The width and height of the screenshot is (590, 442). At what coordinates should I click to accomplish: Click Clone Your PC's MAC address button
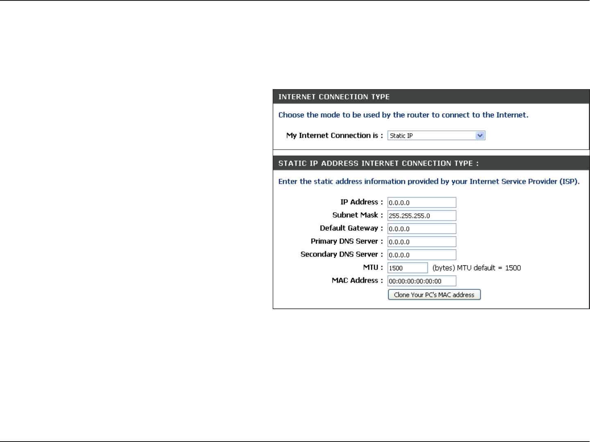pyautogui.click(x=434, y=294)
